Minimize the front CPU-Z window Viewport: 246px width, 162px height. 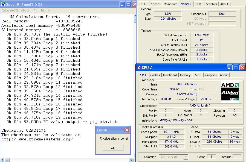229,67
